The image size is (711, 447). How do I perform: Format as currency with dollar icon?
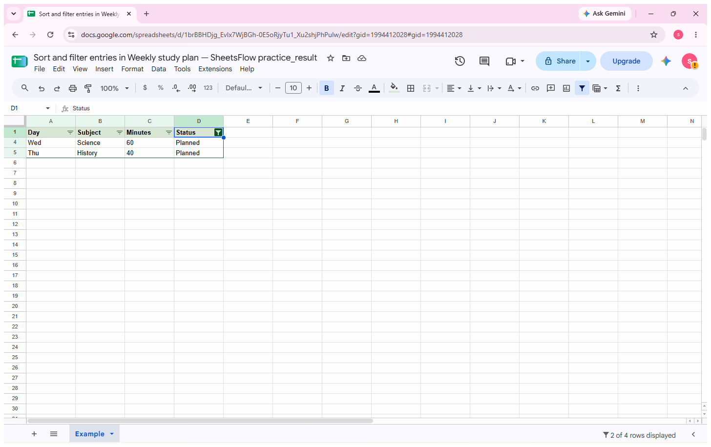[x=145, y=88]
